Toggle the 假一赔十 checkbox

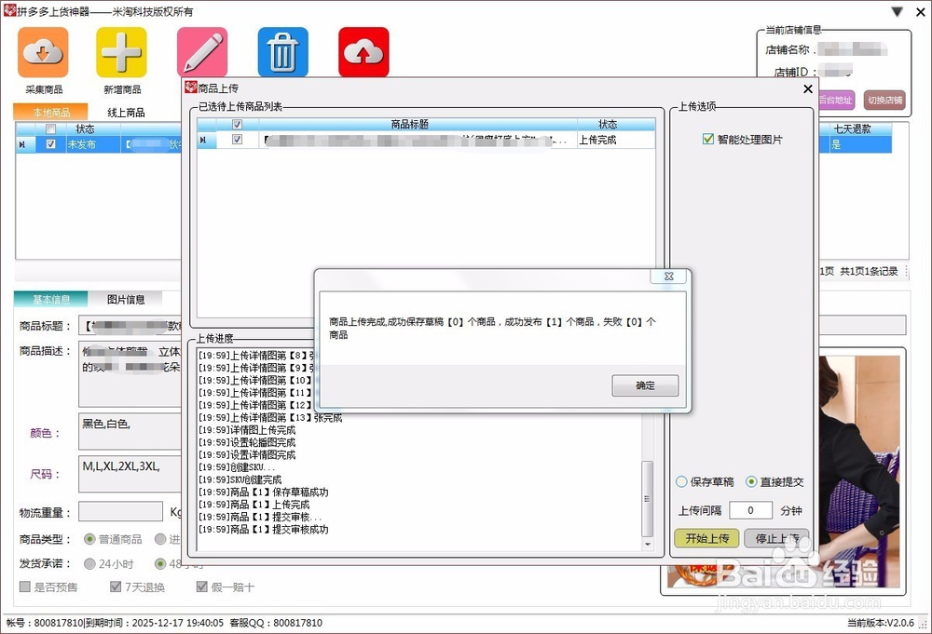pyautogui.click(x=202, y=587)
